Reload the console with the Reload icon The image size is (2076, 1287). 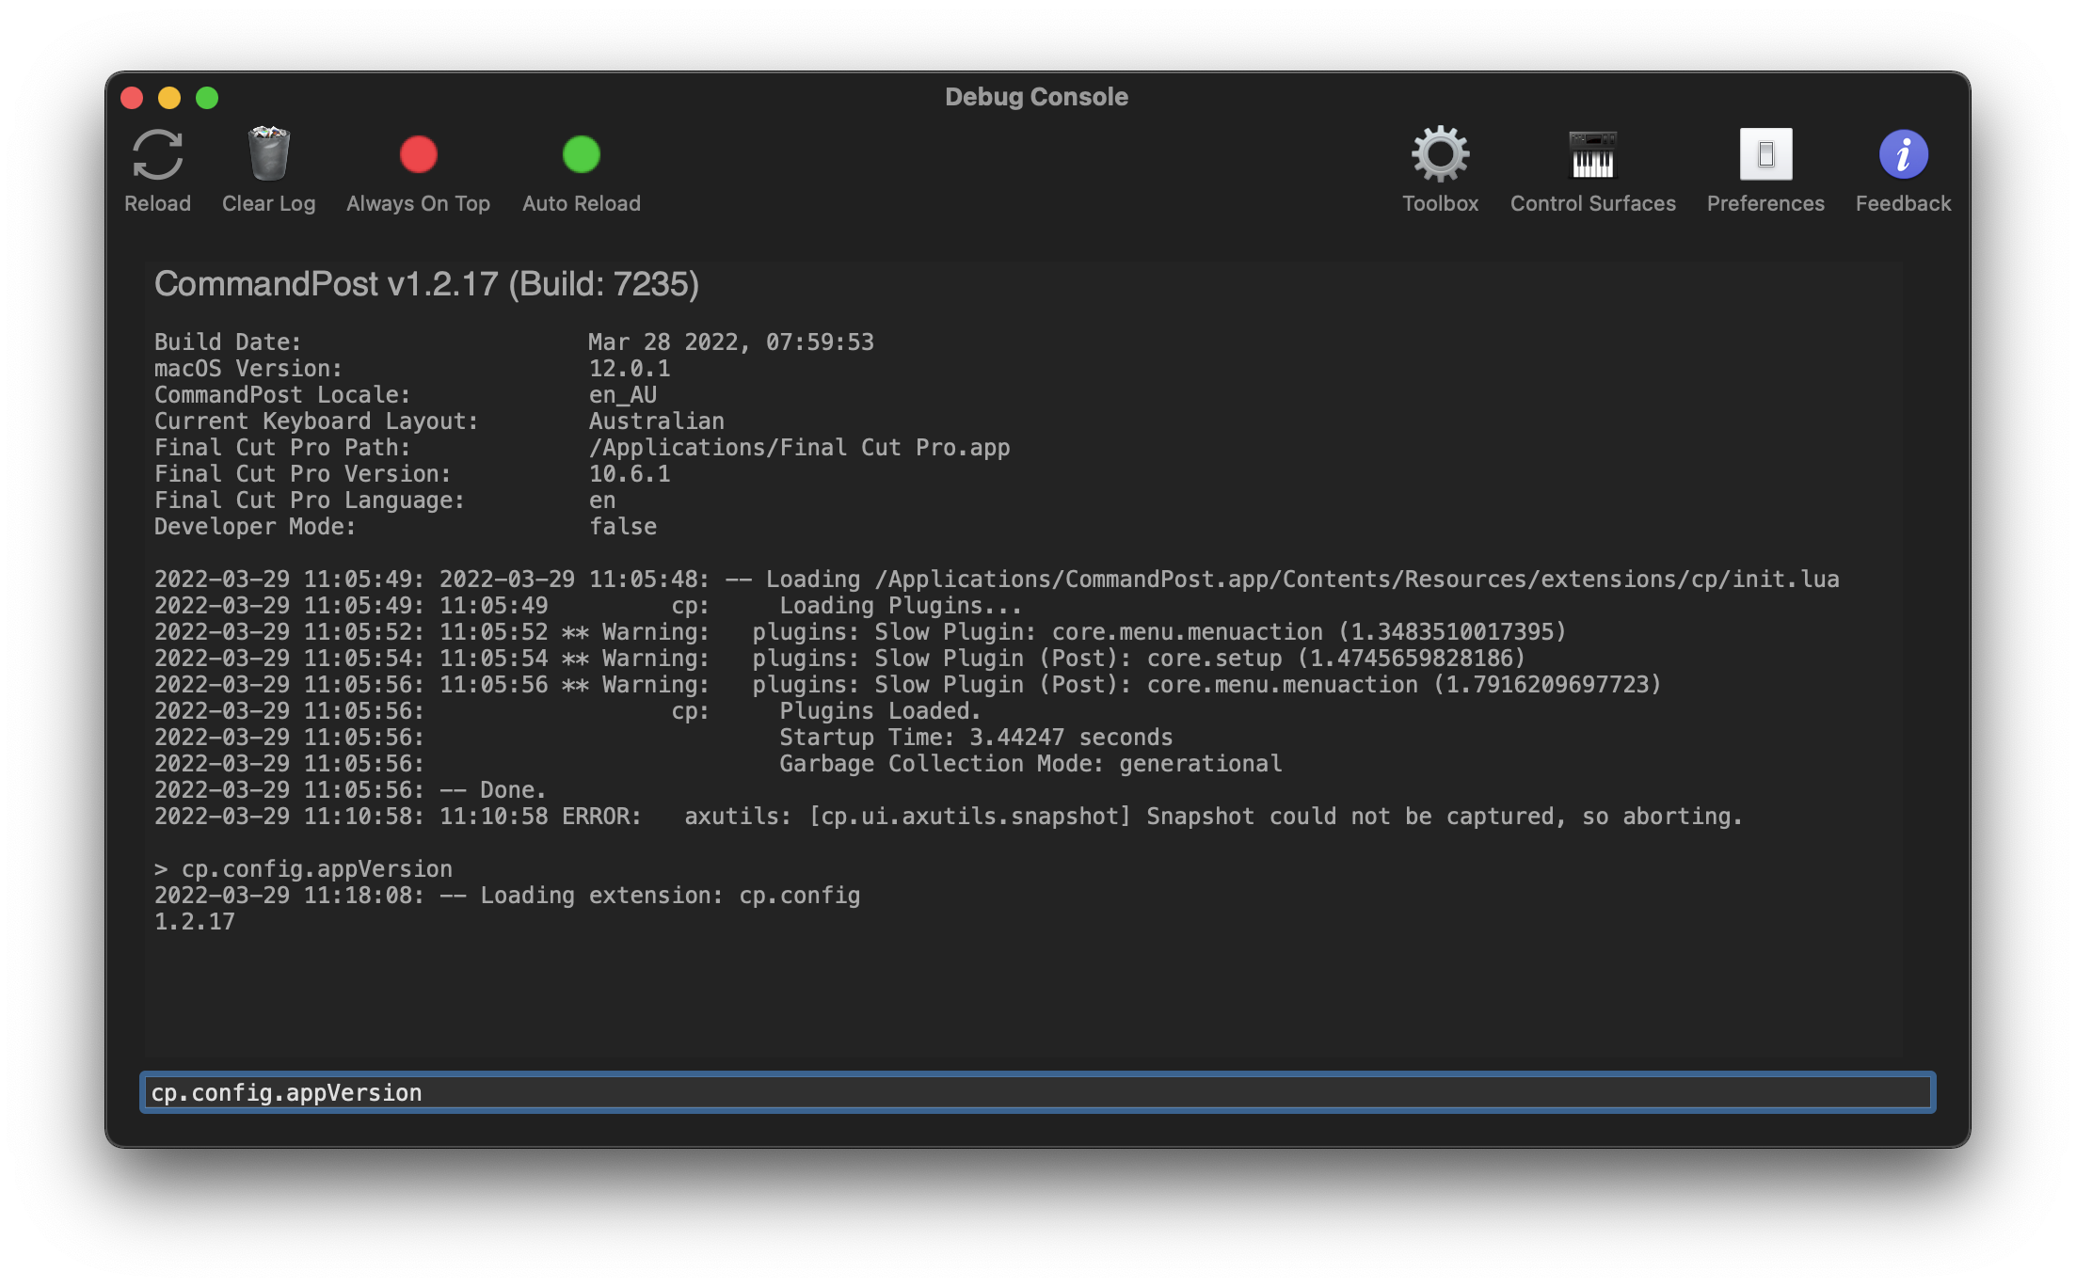click(x=157, y=154)
